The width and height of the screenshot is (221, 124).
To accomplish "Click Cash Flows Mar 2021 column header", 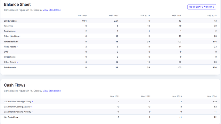I will 115,96.
